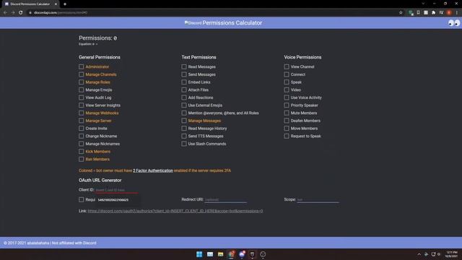Open the Windows Start menu
The image size is (462, 260).
pyautogui.click(x=199, y=254)
